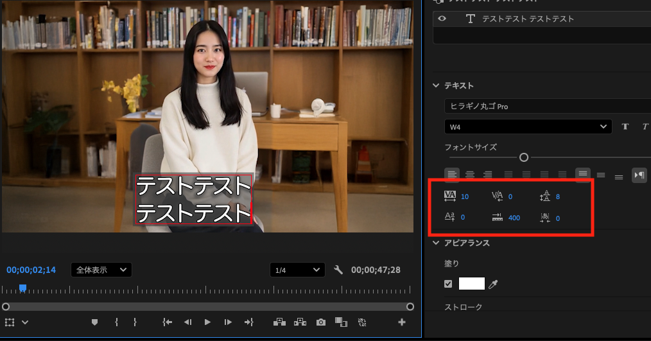Open the button editor plus icon
651x341 pixels.
point(402,322)
